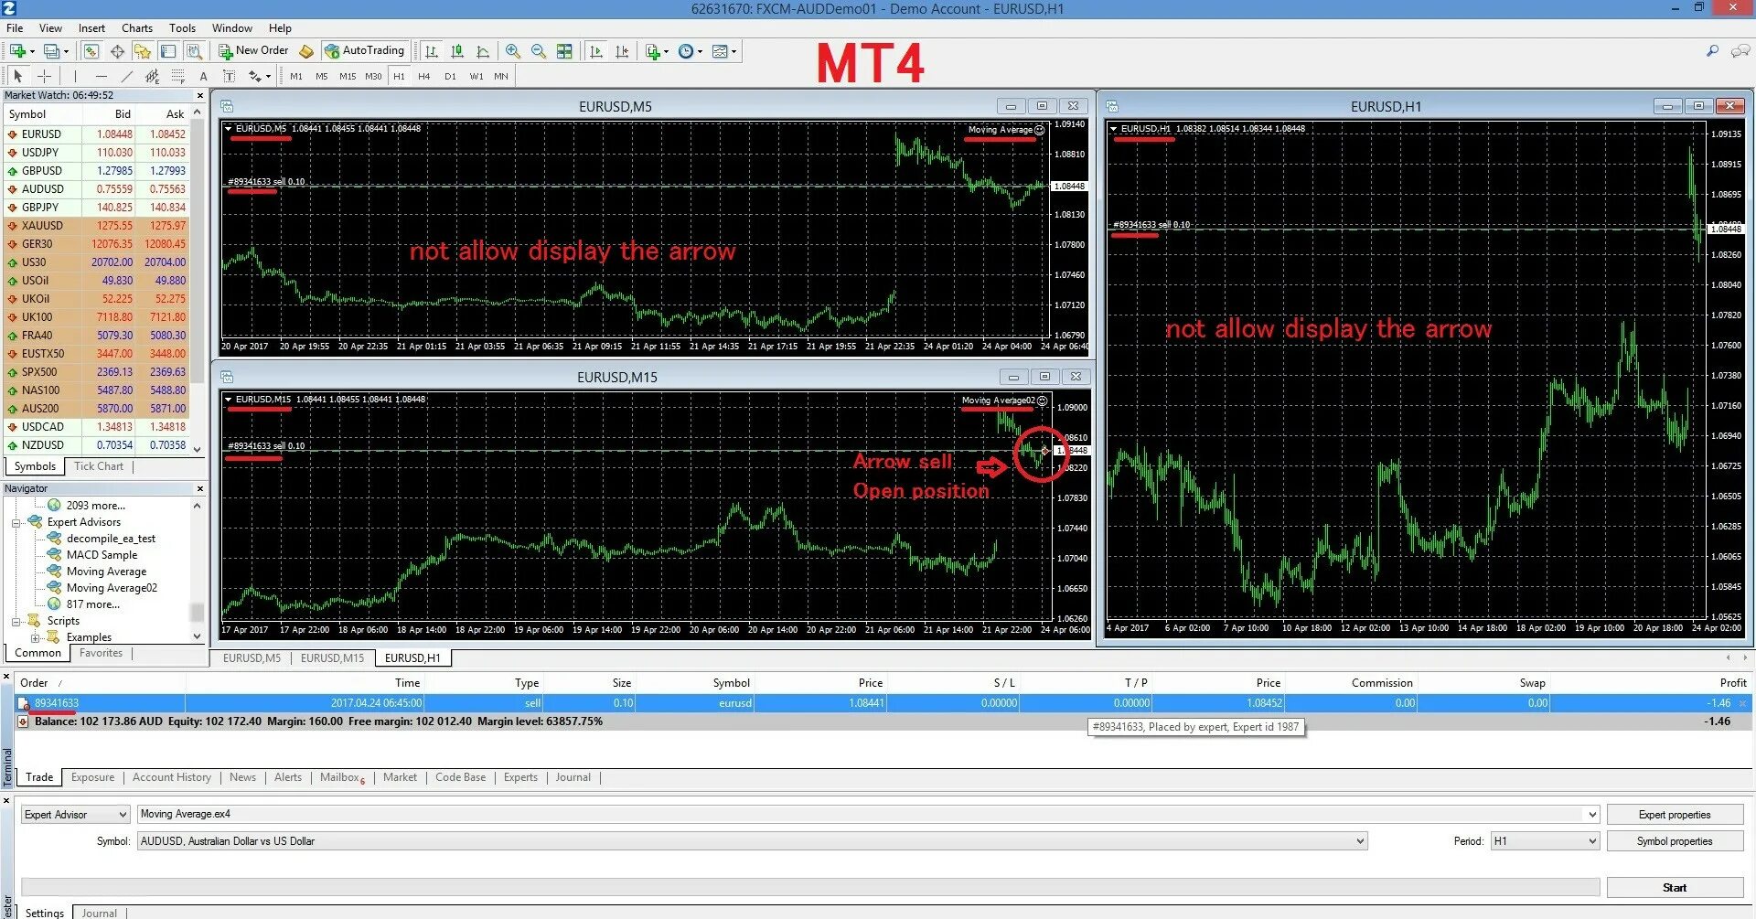Open the Indicators list dropdown arrow

click(x=666, y=51)
